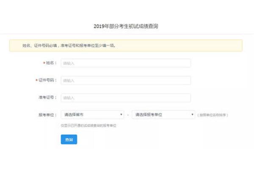Select the page title 2019年部分考生初试成绩查询

pos(126,26)
